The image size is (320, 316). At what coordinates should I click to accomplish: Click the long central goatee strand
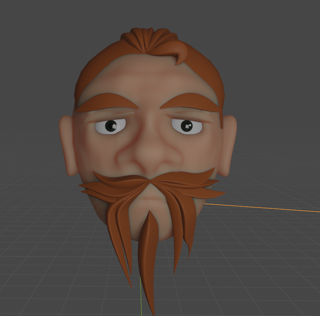pyautogui.click(x=148, y=263)
